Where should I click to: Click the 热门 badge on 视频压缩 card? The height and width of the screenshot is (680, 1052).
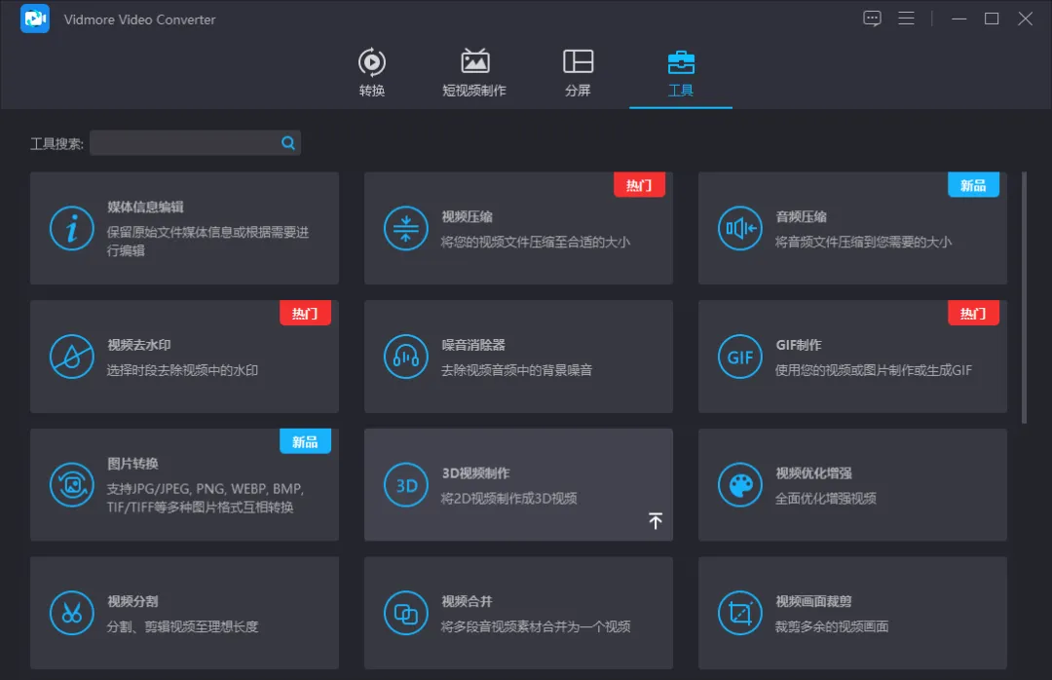639,185
